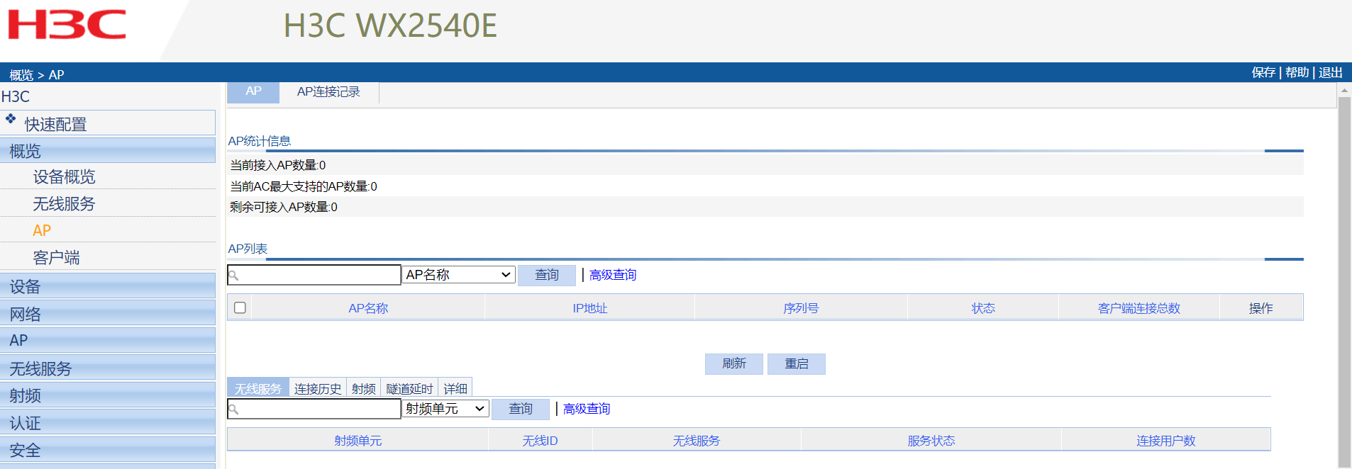The width and height of the screenshot is (1352, 469).
Task: Open 高级查询 link in the lower panel
Action: tap(587, 409)
